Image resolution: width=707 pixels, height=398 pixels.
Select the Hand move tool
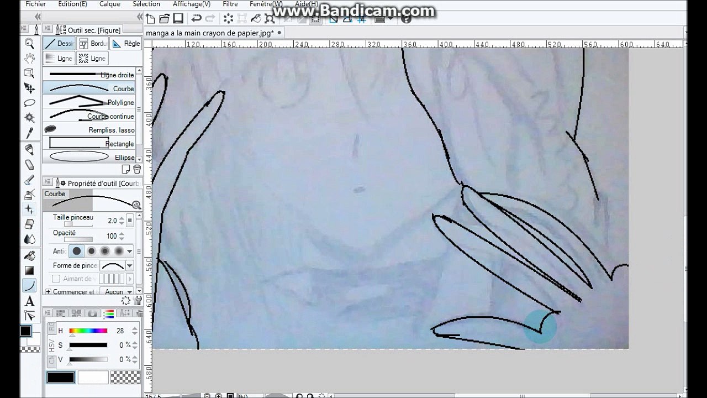tap(29, 58)
